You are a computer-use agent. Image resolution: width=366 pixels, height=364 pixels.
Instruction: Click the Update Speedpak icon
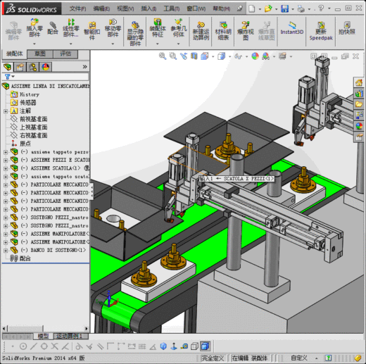pos(321,31)
